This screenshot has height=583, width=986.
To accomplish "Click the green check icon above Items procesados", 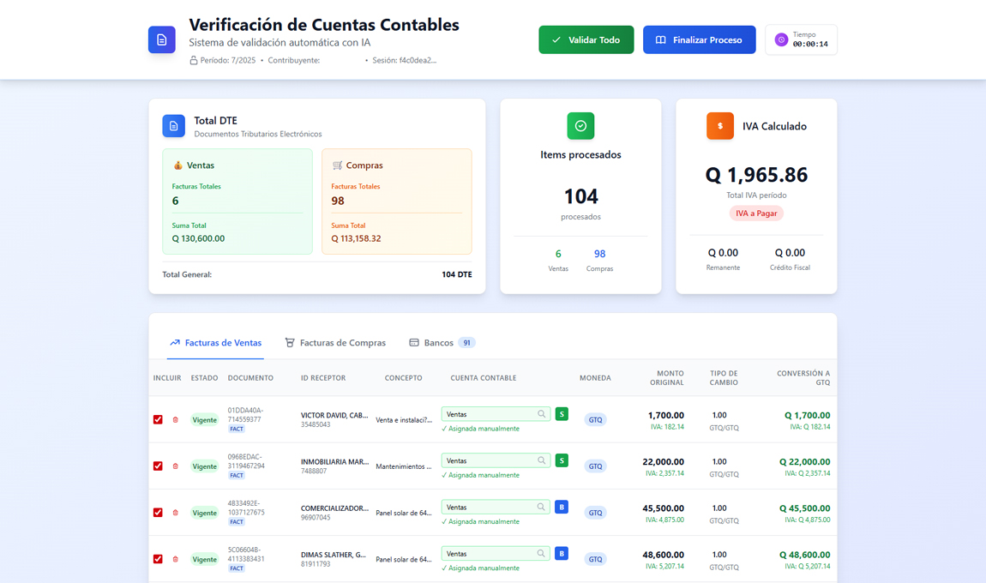I will pos(580,125).
